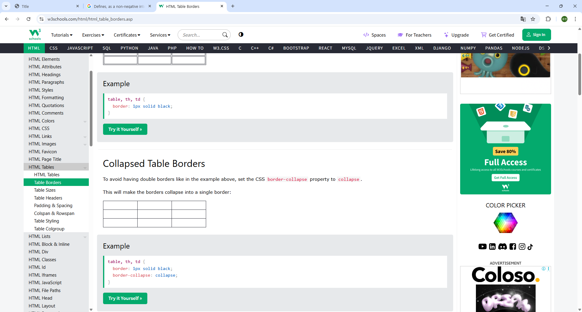Image resolution: width=582 pixels, height=312 pixels.
Task: Open the Certificates dropdown
Action: pos(127,35)
